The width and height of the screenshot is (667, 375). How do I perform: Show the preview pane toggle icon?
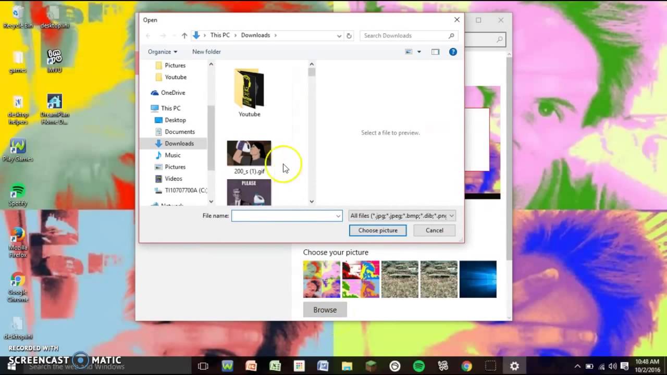(435, 52)
